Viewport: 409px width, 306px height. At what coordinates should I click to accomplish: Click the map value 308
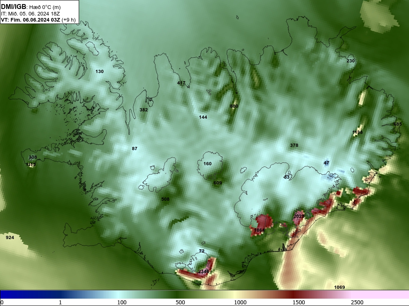coord(33,157)
